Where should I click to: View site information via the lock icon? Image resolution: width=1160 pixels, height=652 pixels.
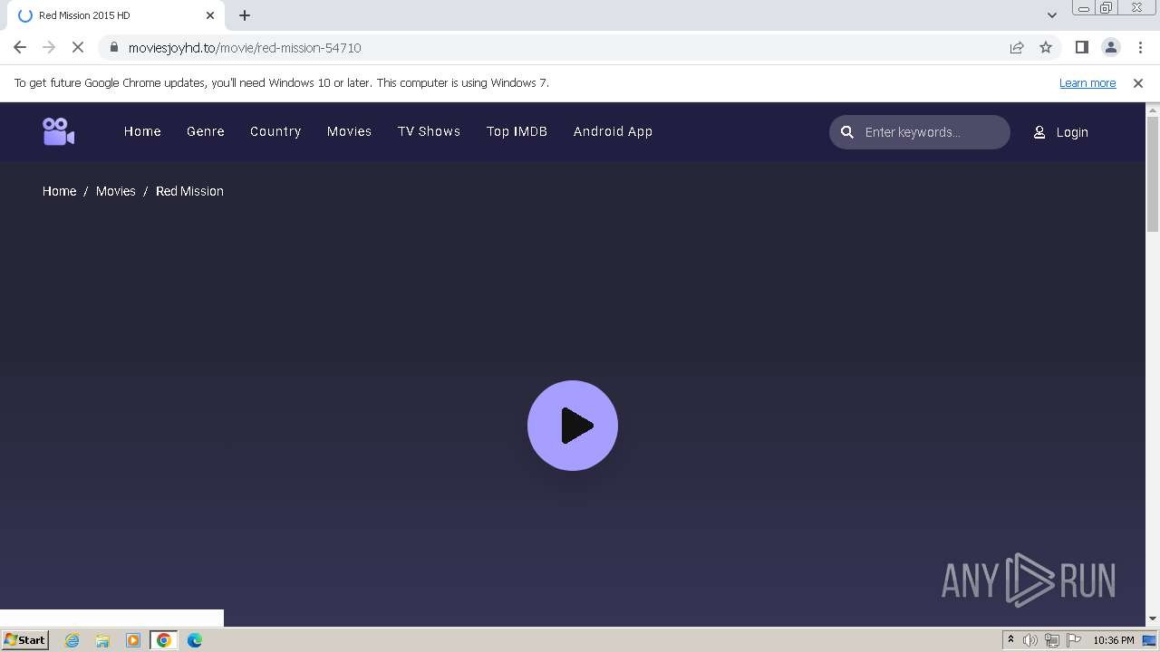pyautogui.click(x=113, y=47)
